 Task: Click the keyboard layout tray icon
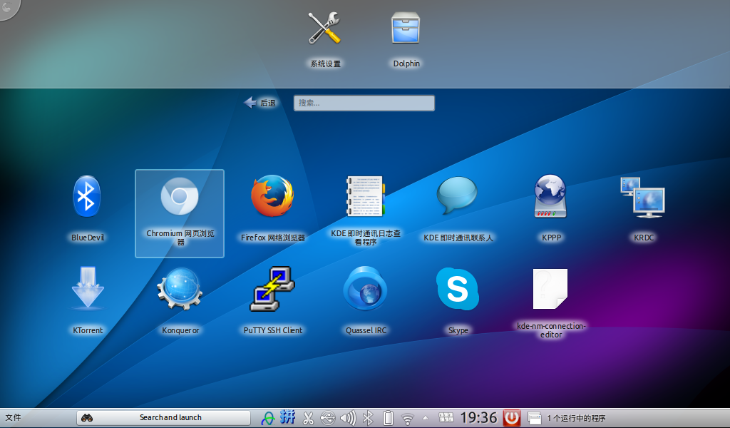point(446,417)
